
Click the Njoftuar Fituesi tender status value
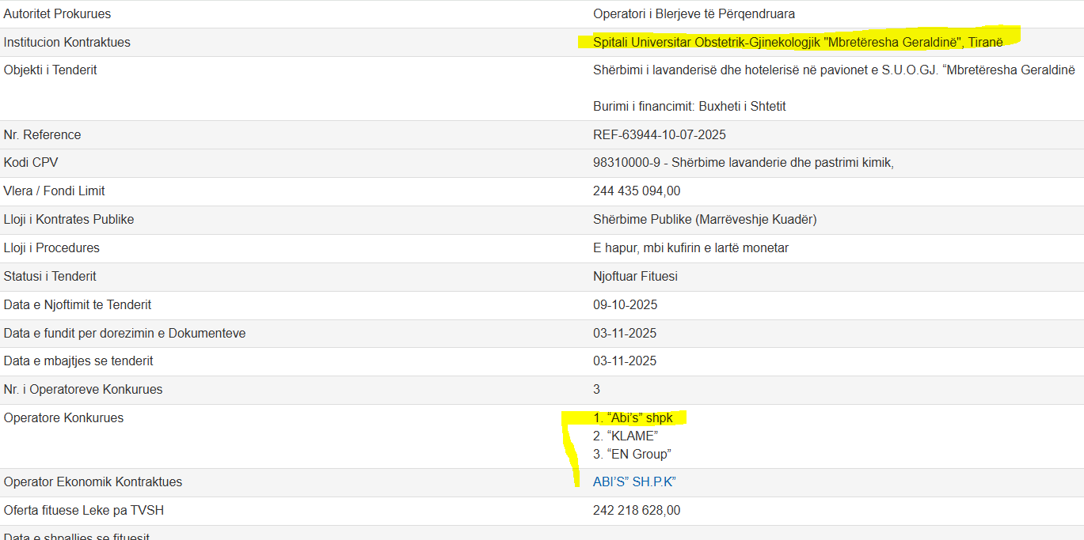(x=635, y=277)
